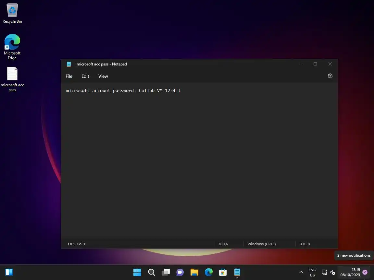Click the password text line in Notepad
The height and width of the screenshot is (280, 374).
pyautogui.click(x=123, y=90)
